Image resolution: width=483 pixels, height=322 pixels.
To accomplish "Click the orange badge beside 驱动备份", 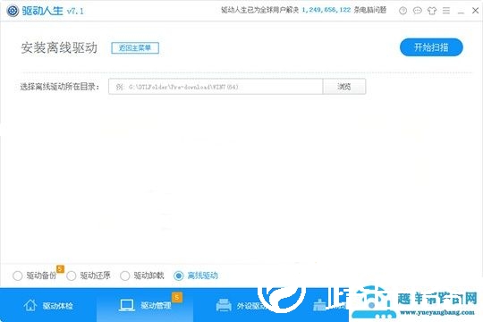I will point(60,269).
